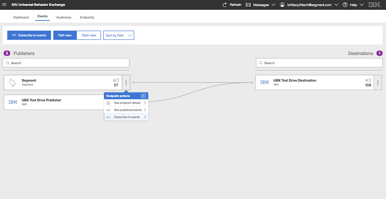Click the Refresh icon in header

[x=224, y=5]
